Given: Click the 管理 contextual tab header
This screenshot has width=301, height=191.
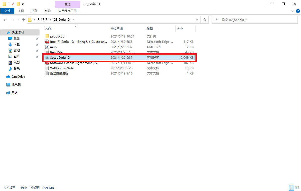Looking at the screenshot, I should (x=68, y=4).
